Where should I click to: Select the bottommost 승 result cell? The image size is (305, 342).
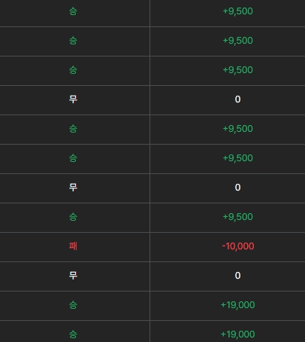[73, 334]
